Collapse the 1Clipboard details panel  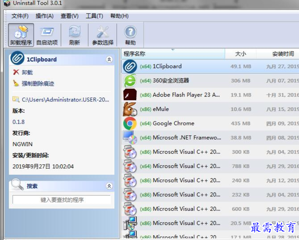tap(109, 59)
